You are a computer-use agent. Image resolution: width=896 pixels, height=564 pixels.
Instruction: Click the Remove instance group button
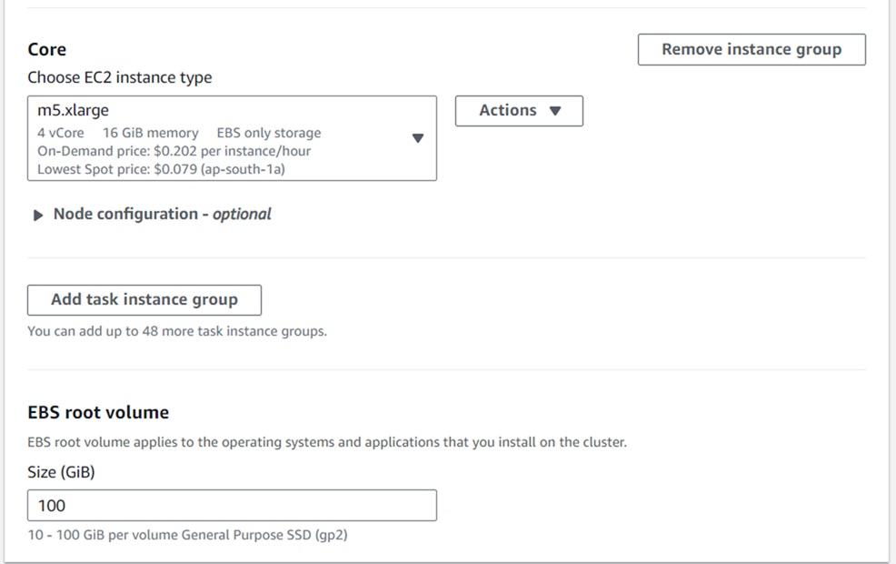coord(752,50)
